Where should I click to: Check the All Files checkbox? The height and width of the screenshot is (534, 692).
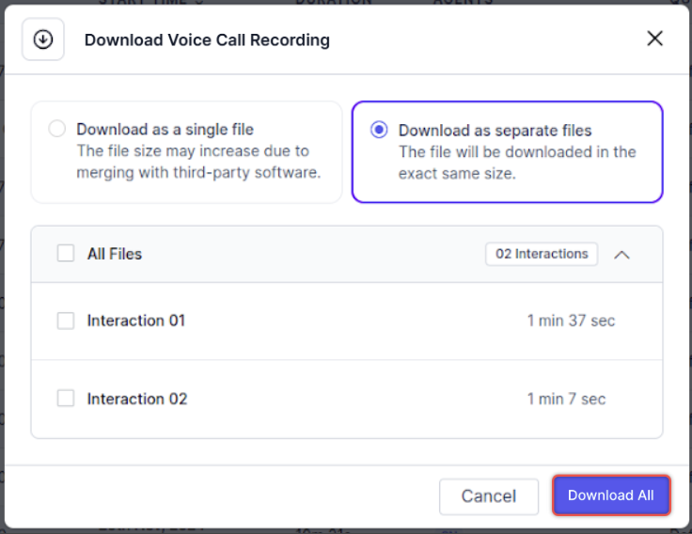click(66, 253)
